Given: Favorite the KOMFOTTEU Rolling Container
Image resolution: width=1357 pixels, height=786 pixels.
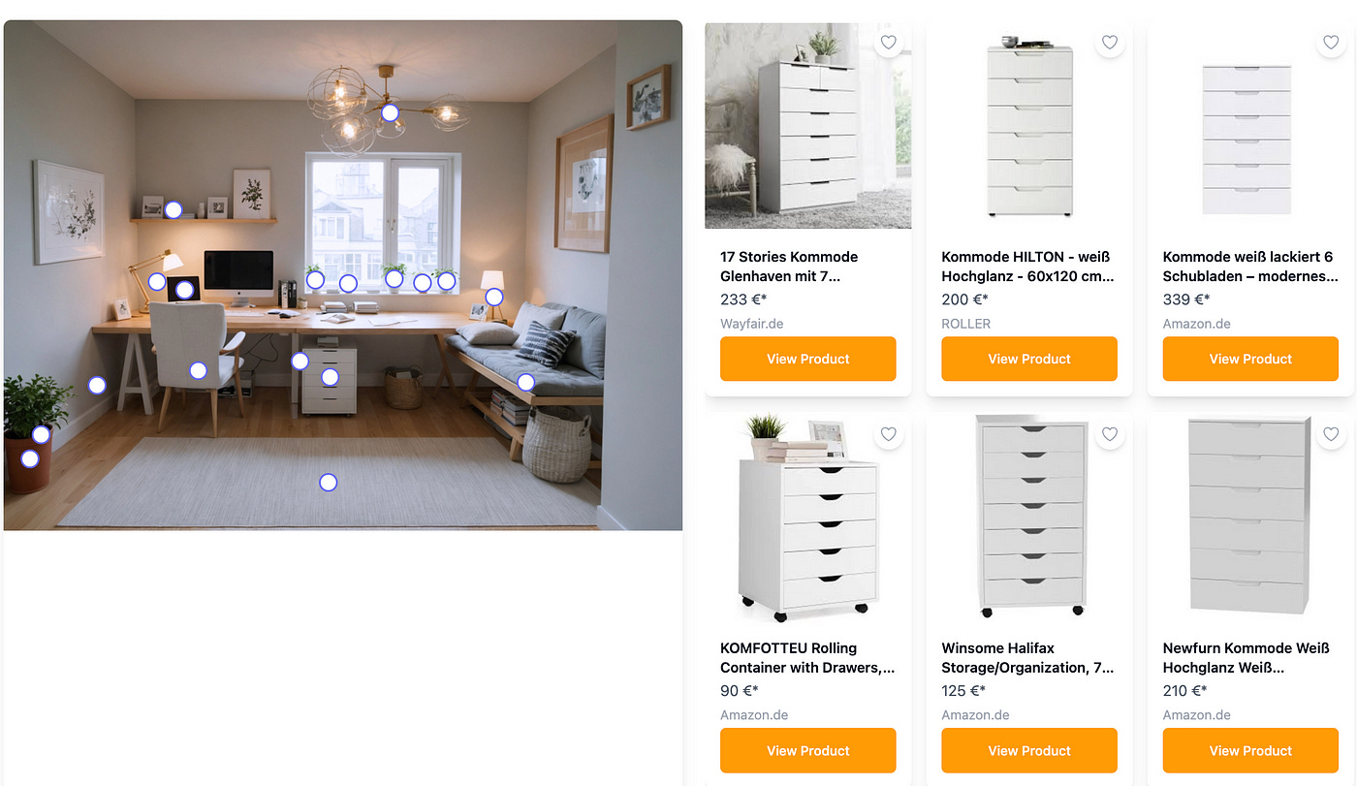Looking at the screenshot, I should [x=889, y=434].
